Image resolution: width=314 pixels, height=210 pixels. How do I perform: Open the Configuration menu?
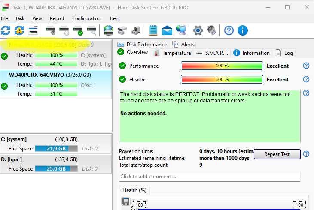tap(86, 18)
